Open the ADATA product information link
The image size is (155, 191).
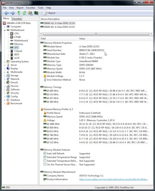(x=114, y=179)
